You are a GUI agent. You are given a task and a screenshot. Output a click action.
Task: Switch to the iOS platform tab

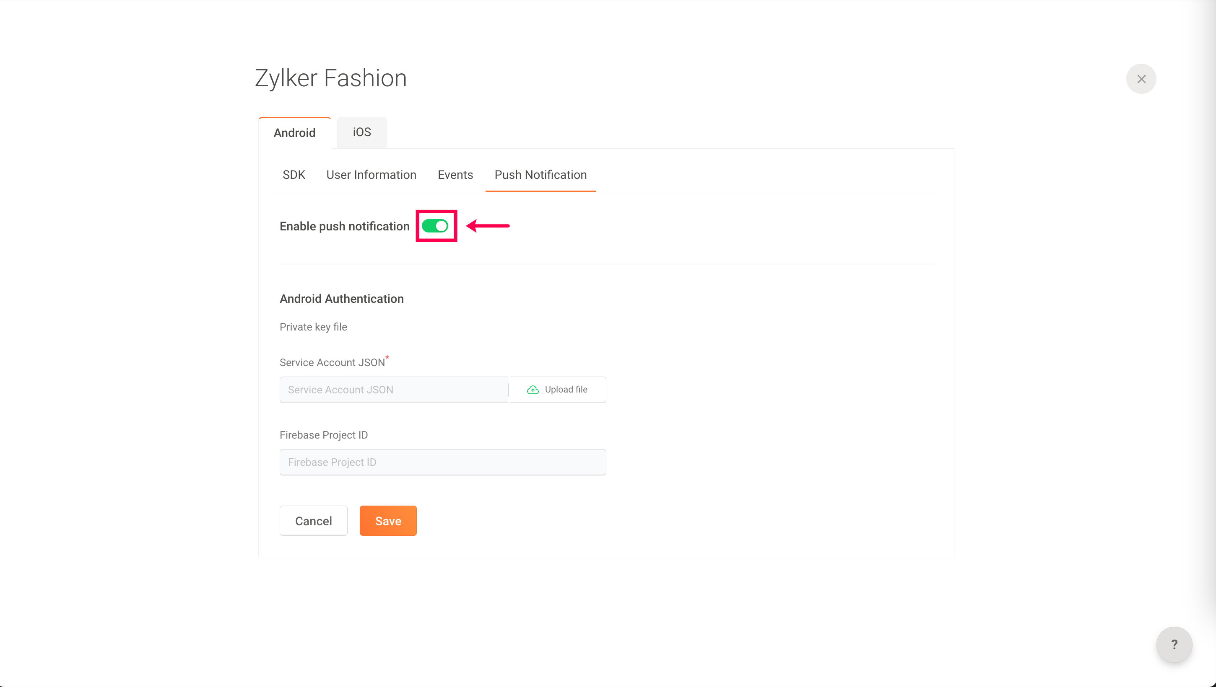pyautogui.click(x=362, y=132)
